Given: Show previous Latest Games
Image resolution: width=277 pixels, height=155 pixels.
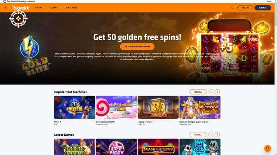Looking at the screenshot, I should point(211,135).
